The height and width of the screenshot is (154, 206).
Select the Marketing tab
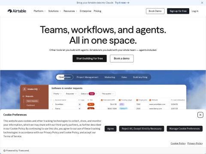point(110,77)
